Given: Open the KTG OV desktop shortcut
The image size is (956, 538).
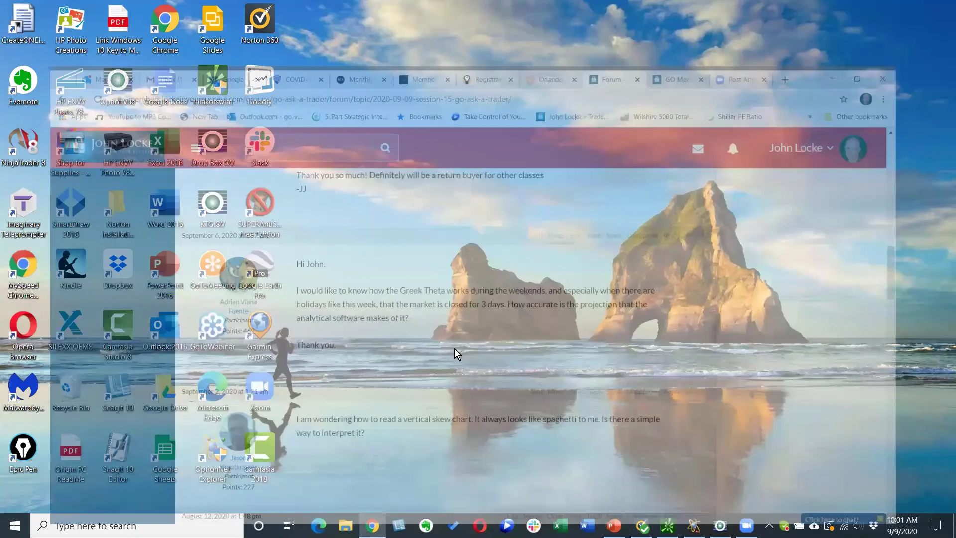Looking at the screenshot, I should tap(213, 209).
